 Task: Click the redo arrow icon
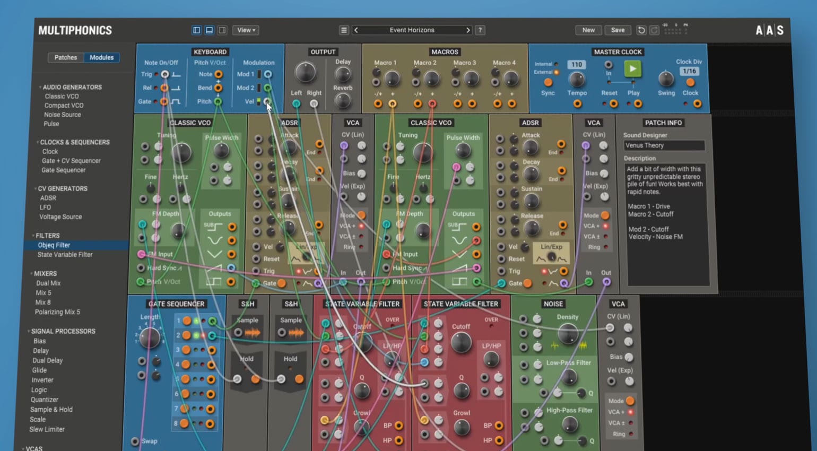pos(654,30)
